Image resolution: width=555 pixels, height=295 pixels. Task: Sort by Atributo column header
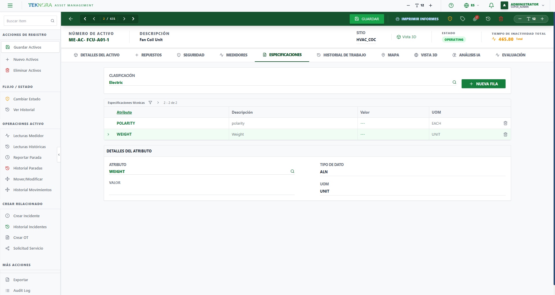pos(124,112)
